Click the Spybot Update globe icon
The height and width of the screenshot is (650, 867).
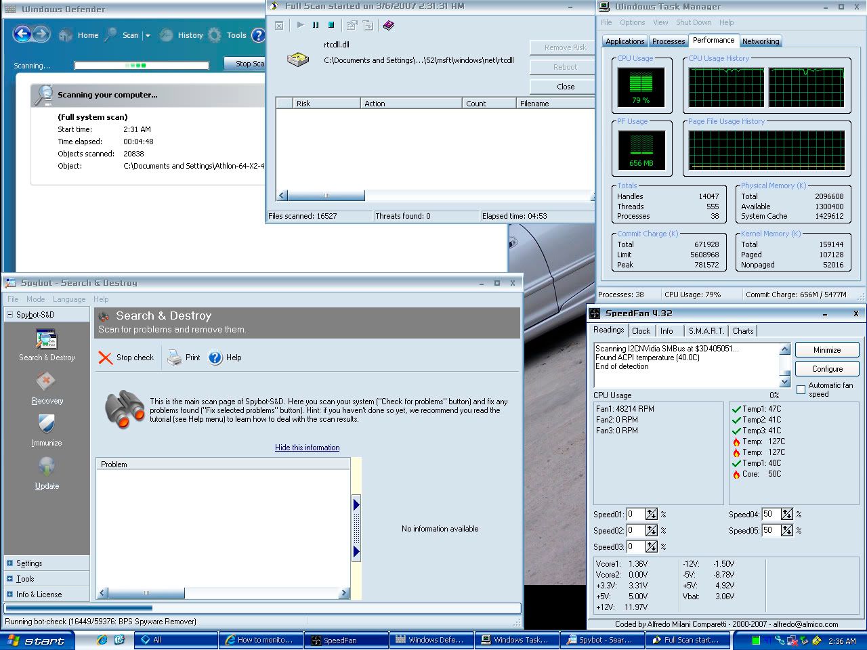pyautogui.click(x=46, y=467)
